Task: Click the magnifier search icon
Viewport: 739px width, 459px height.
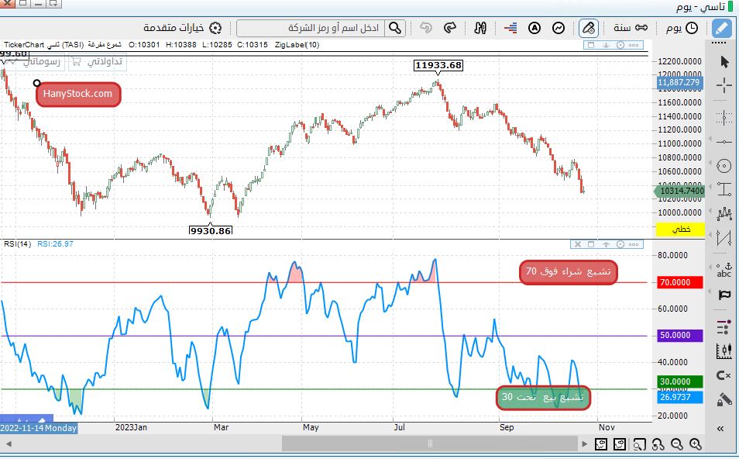Action: click(x=395, y=29)
